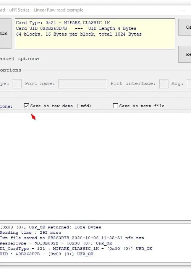Image resolution: width=191 pixels, height=269 pixels.
Task: Select the DL_CardType $21 log entry
Action: pos(76,249)
